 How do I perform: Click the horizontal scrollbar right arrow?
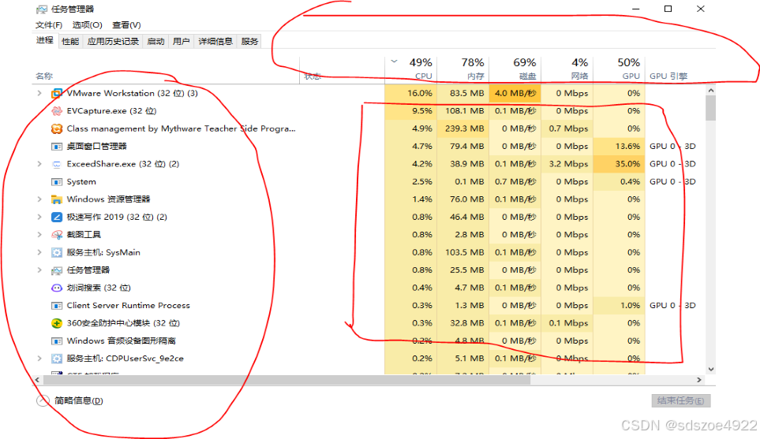(x=699, y=380)
